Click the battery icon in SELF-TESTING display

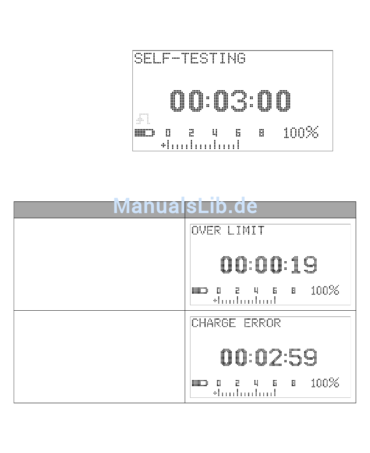(x=144, y=133)
